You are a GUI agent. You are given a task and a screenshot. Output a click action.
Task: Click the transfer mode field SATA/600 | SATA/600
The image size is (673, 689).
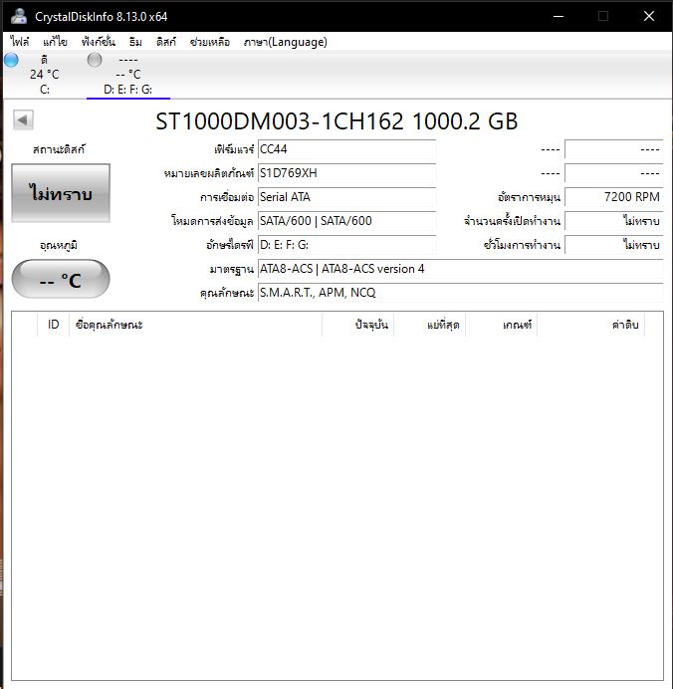[346, 221]
